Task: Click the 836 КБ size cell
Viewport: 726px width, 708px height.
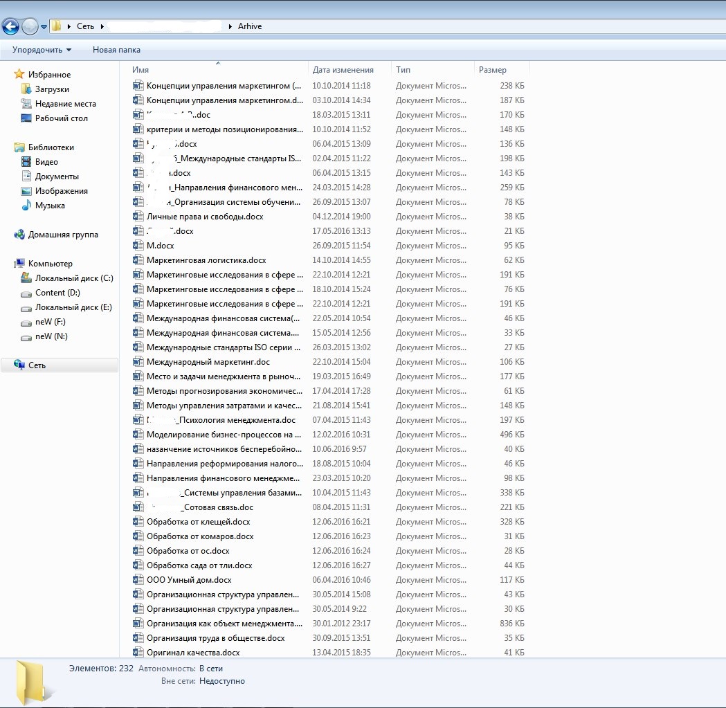Action: coord(511,624)
